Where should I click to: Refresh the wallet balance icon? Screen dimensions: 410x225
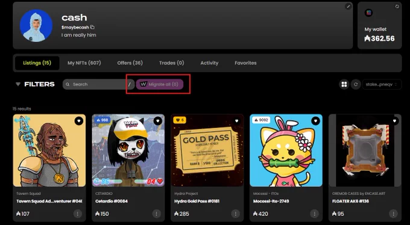(x=397, y=7)
